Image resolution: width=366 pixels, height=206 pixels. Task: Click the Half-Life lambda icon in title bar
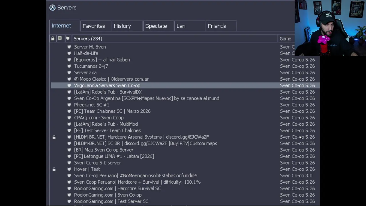52,8
